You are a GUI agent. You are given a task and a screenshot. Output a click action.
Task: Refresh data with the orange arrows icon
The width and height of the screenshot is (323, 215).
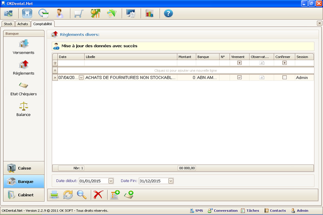click(68, 195)
